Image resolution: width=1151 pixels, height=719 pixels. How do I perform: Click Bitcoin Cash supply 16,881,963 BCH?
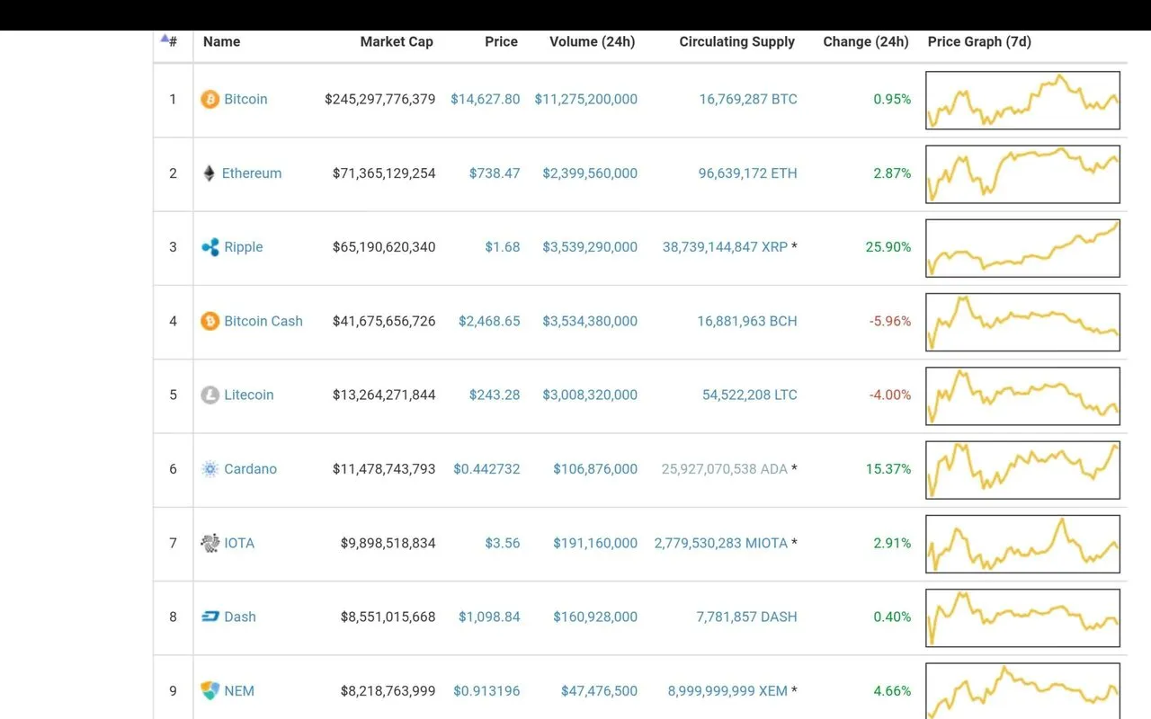click(747, 321)
